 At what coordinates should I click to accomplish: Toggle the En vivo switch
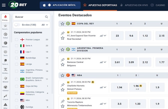coord(17,25)
